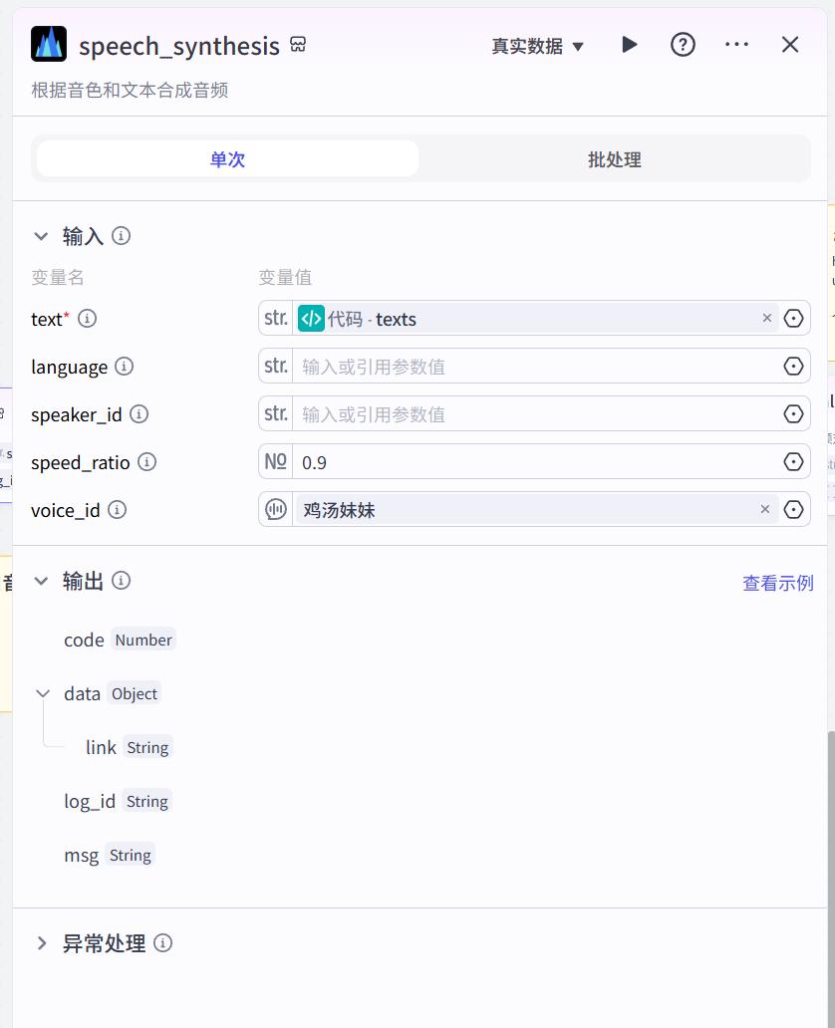Viewport: 835px width, 1028px height.
Task: Expand the 异常处理 section
Action: pyautogui.click(x=41, y=943)
